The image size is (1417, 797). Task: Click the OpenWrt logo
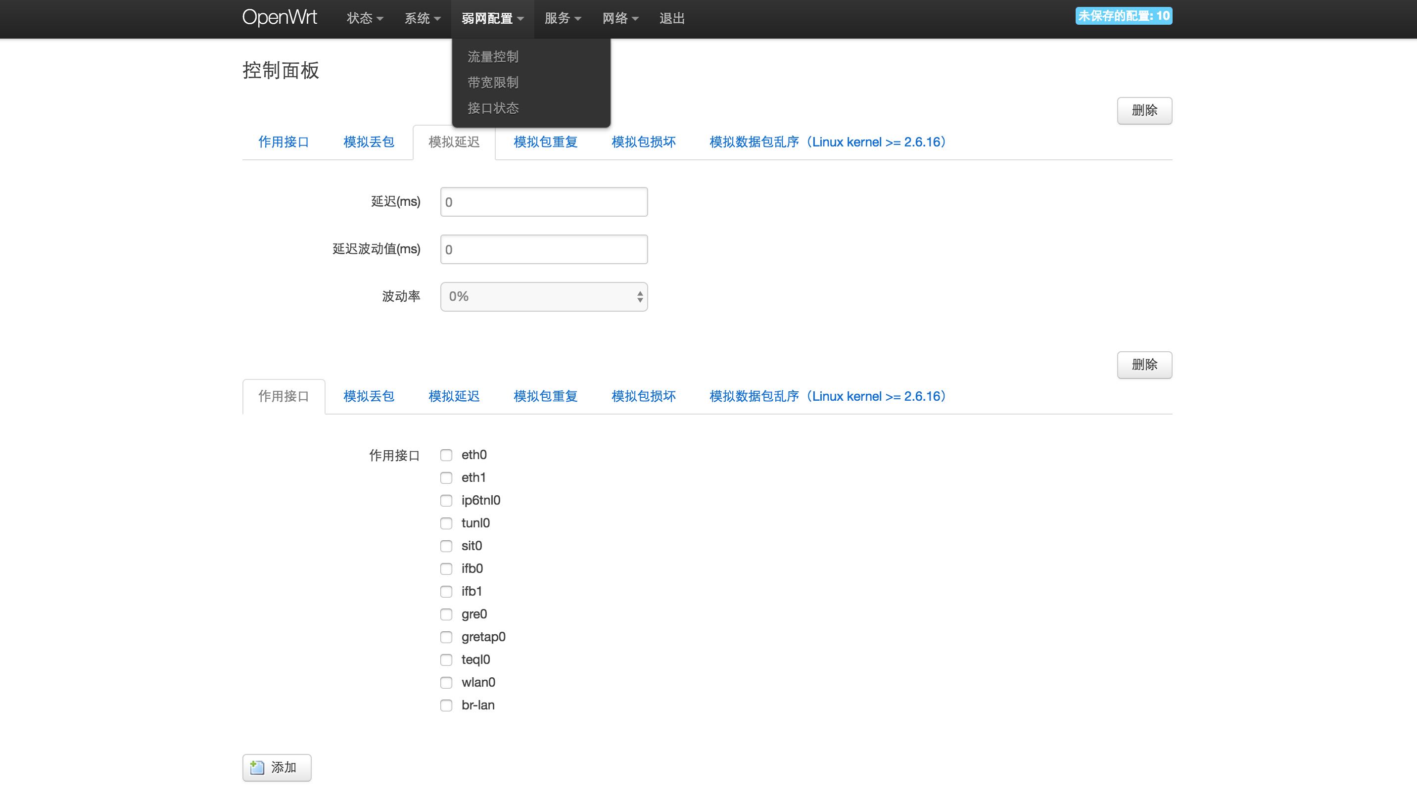coord(280,18)
